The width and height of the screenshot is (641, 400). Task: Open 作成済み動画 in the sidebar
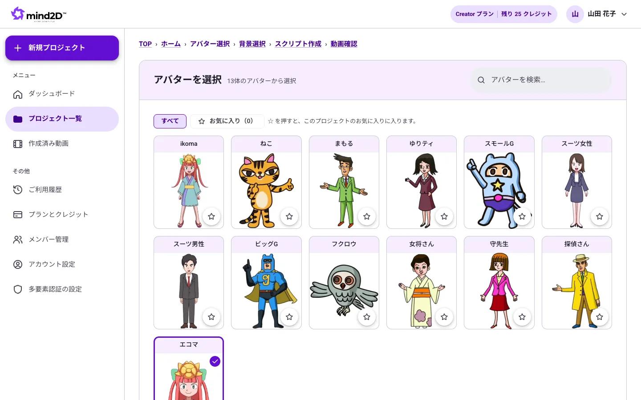tap(62, 144)
